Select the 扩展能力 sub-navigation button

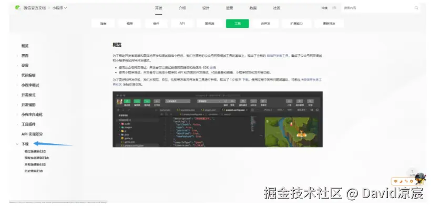(296, 24)
